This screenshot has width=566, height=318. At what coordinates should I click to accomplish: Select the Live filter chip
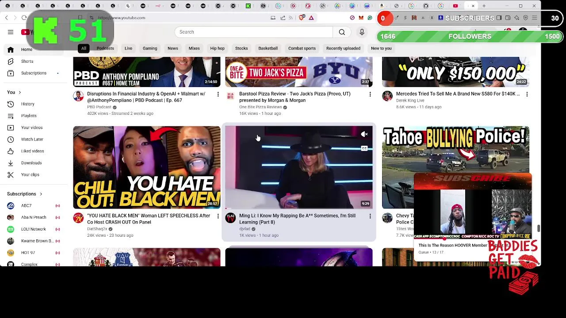click(x=128, y=49)
